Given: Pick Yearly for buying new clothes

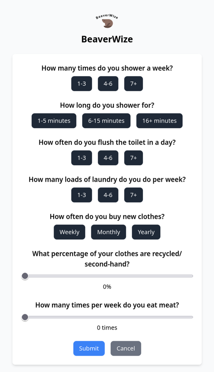Looking at the screenshot, I should (146, 232).
